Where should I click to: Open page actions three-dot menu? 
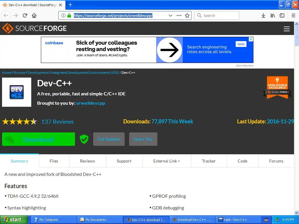(179, 15)
